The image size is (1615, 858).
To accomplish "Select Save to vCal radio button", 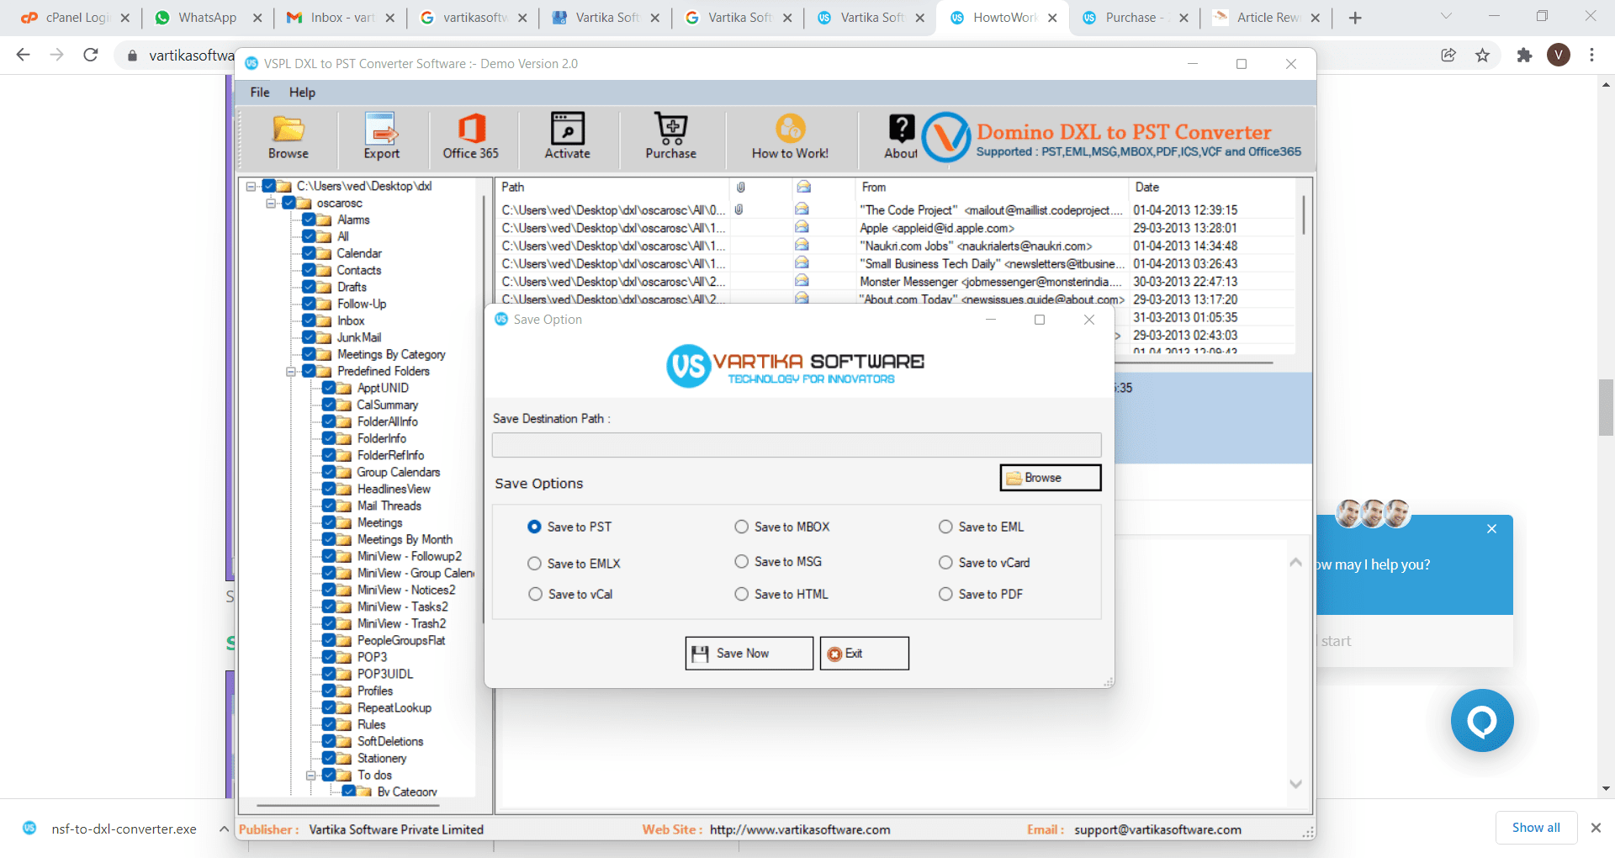I will click(535, 594).
